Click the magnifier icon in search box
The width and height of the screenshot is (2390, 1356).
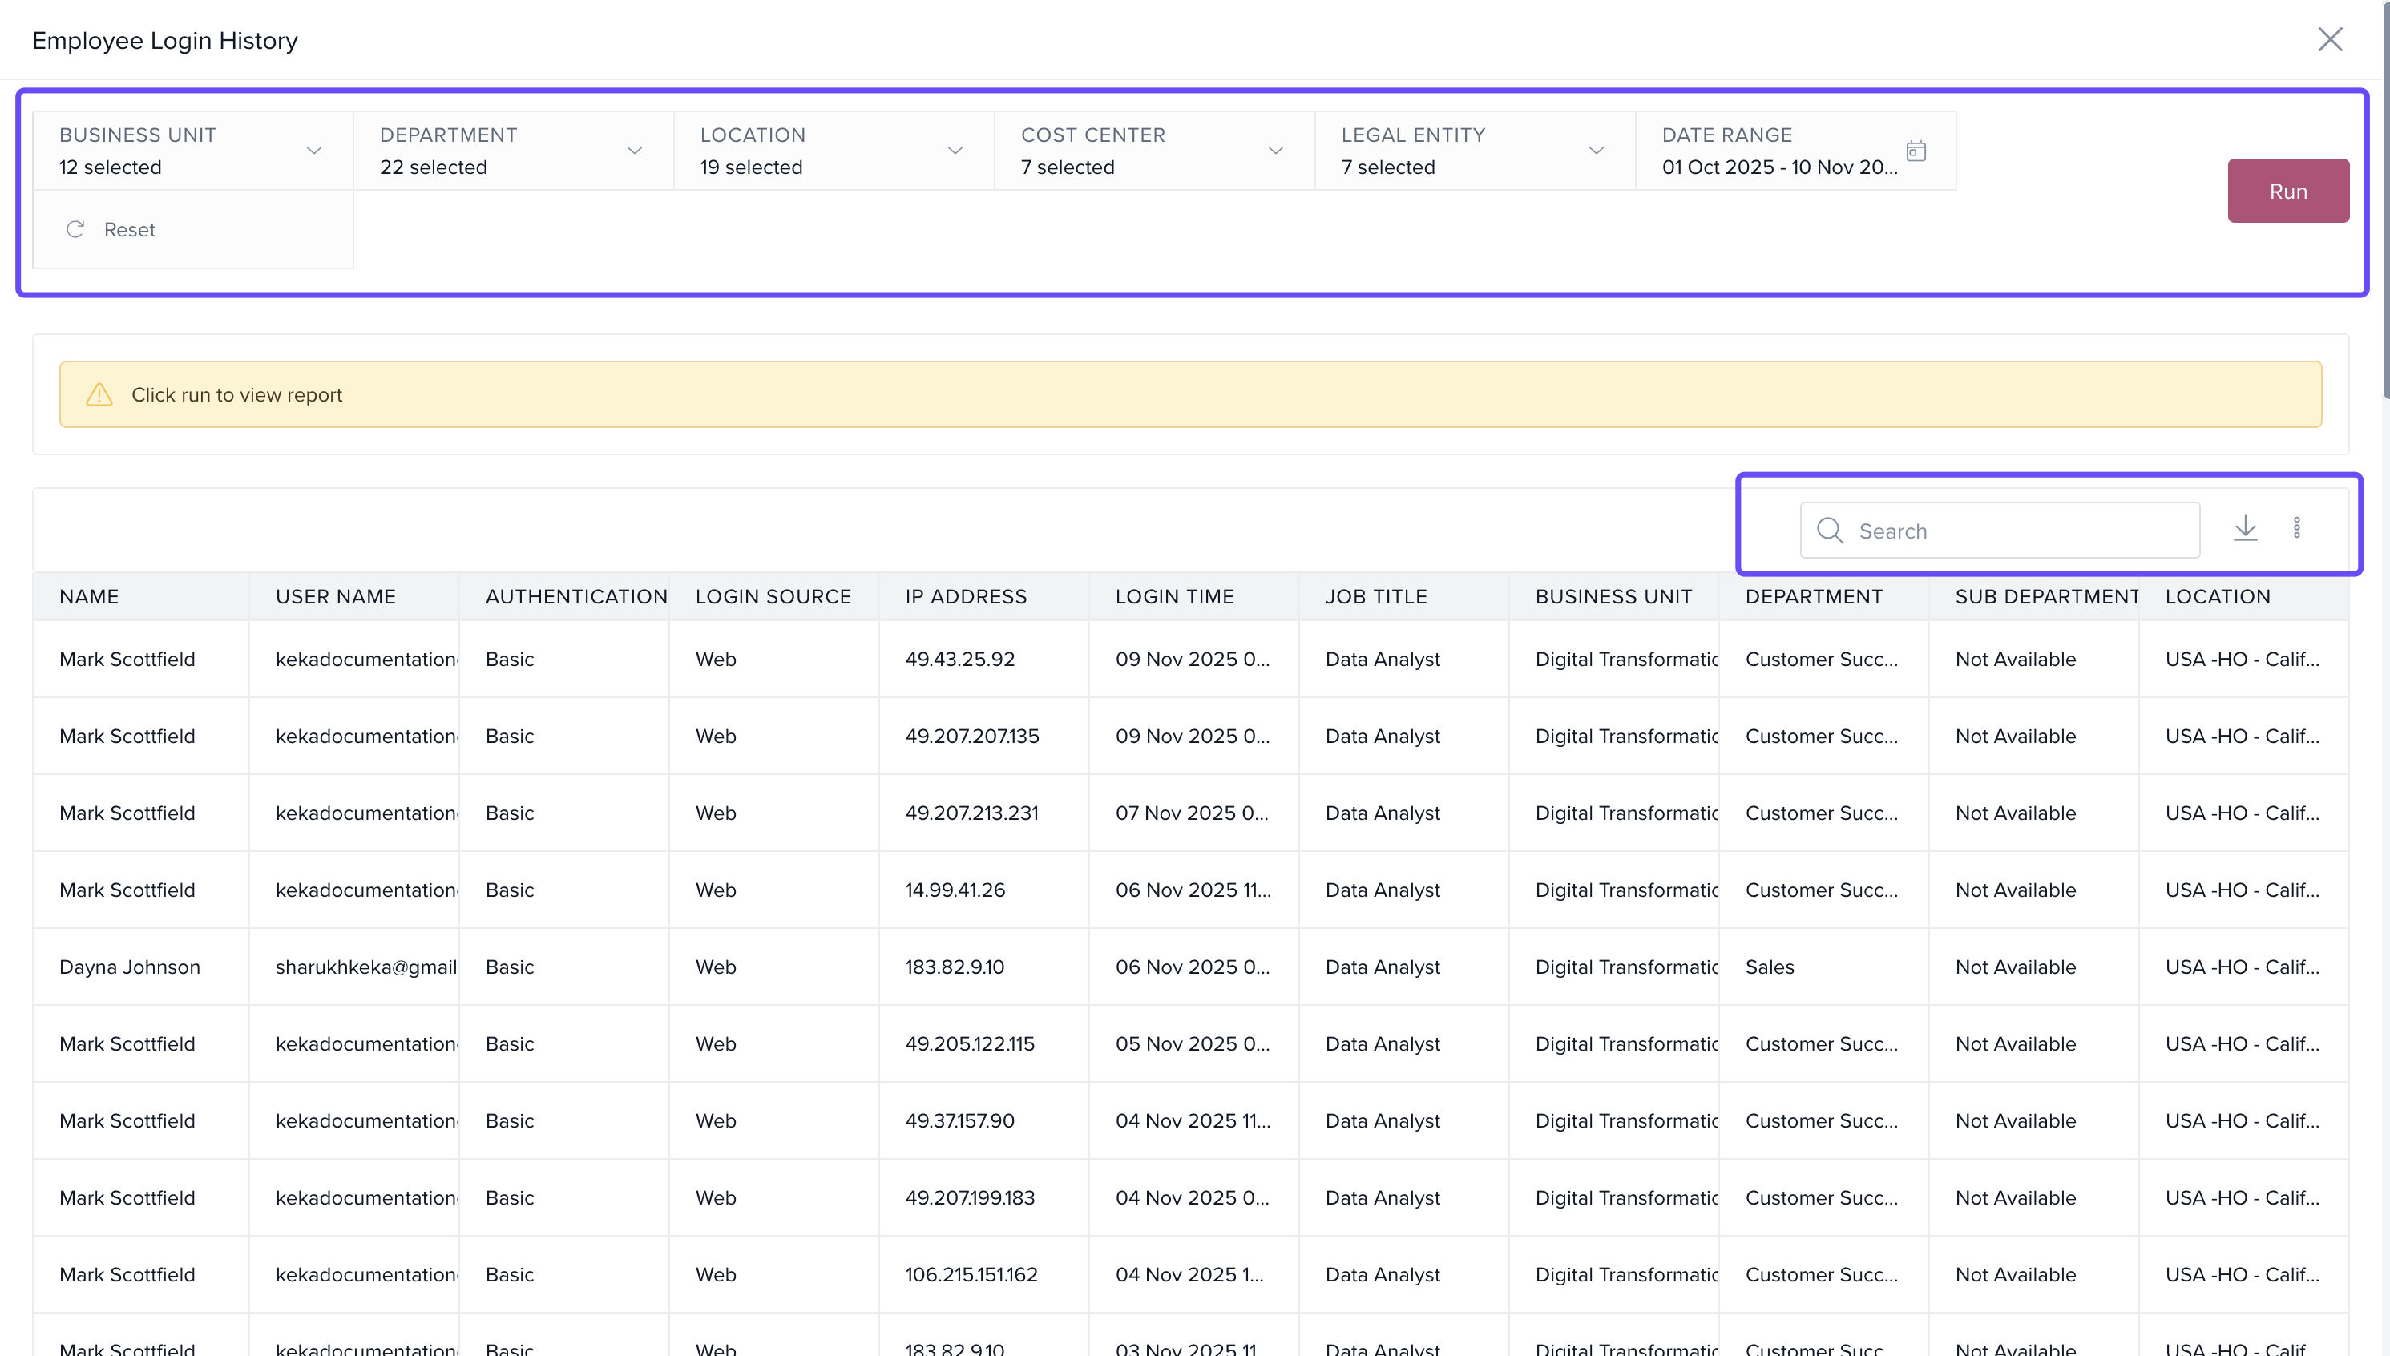tap(1829, 531)
